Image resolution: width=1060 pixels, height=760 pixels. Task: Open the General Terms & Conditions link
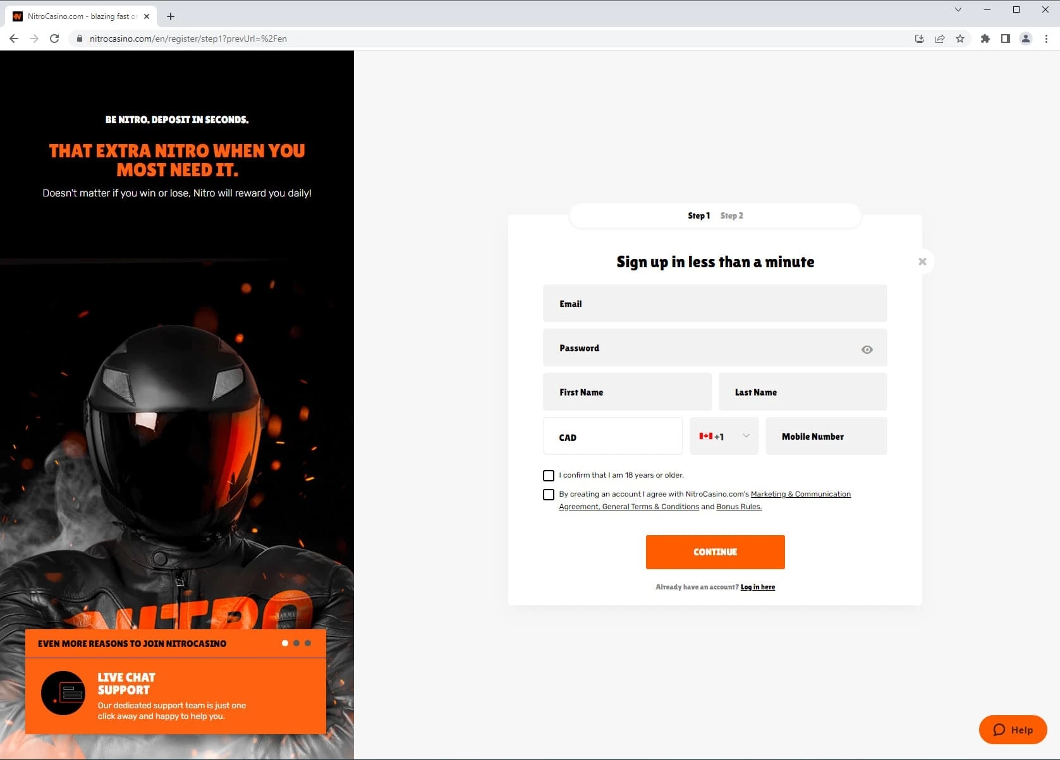(650, 507)
